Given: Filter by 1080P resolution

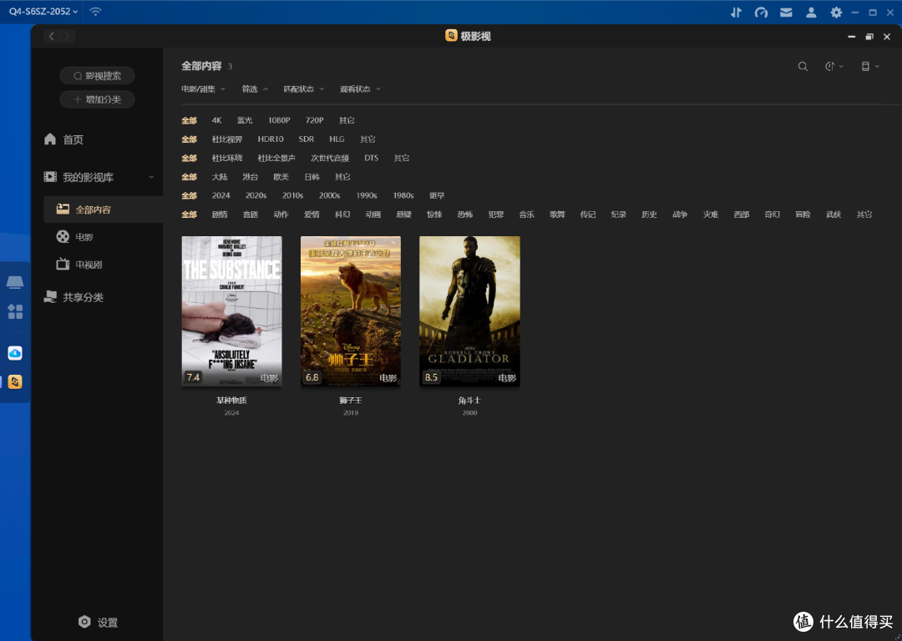Looking at the screenshot, I should coord(278,120).
